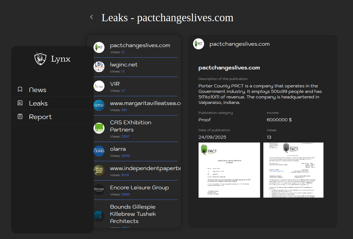
Task: Select the CAS EXhibition Partners entry
Action: click(130, 126)
